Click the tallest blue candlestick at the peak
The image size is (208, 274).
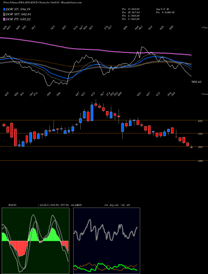point(92,113)
